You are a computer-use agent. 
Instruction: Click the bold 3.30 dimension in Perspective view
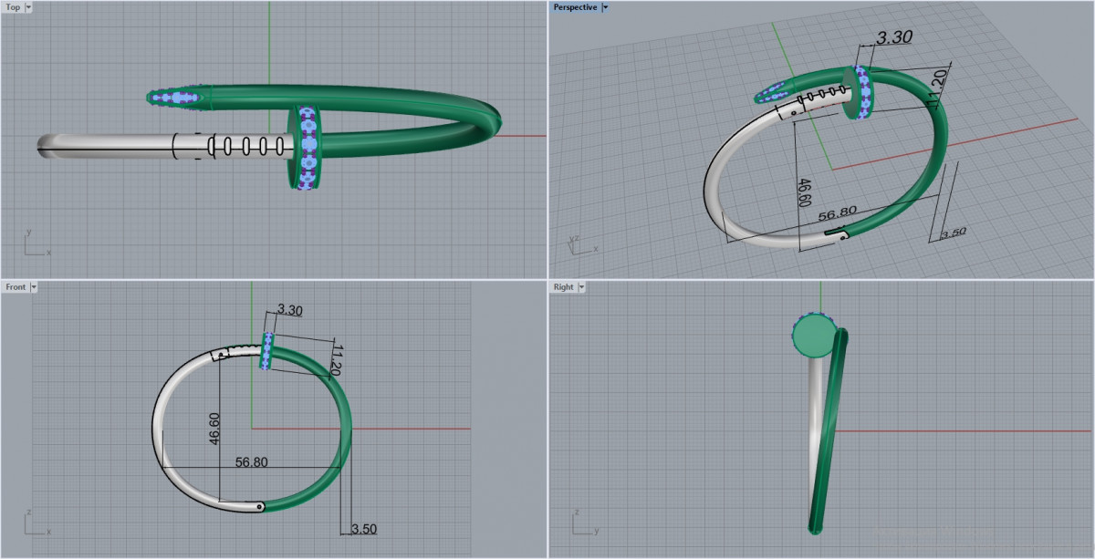point(893,38)
